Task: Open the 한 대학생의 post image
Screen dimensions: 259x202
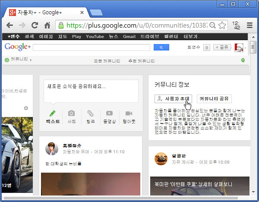Action: click(91, 184)
